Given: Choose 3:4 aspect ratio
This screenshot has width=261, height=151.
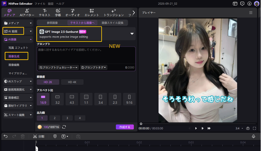Looking at the screenshot, I should tap(101, 99).
